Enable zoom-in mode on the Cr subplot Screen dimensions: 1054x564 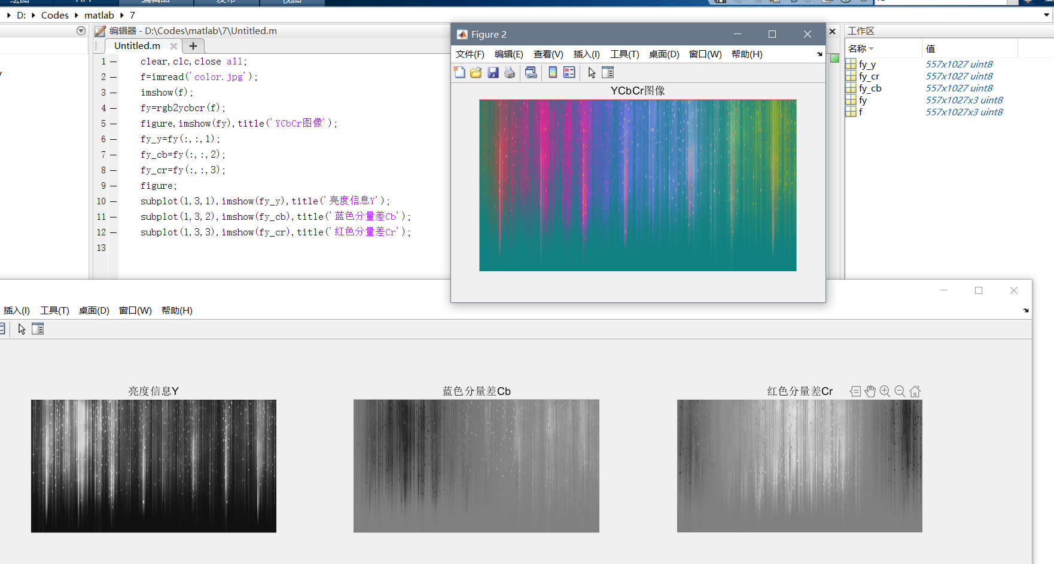click(x=885, y=391)
